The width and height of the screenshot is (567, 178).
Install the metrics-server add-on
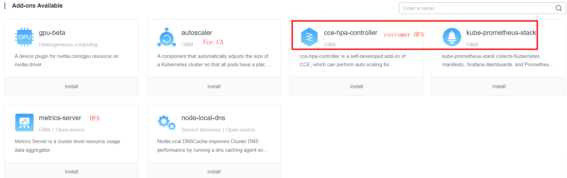pyautogui.click(x=71, y=172)
